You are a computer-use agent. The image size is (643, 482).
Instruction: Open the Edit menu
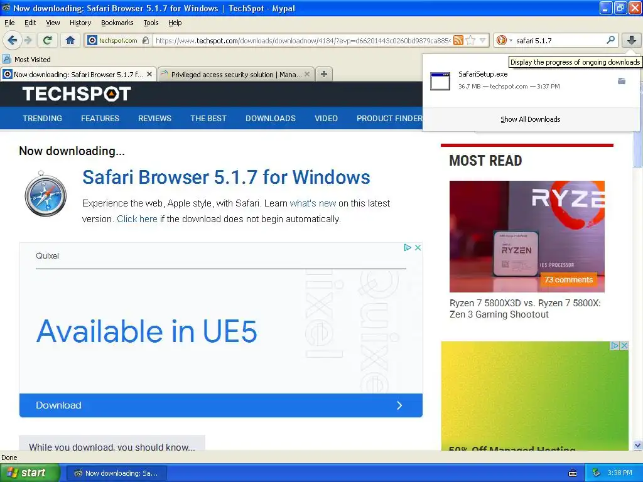coord(30,23)
